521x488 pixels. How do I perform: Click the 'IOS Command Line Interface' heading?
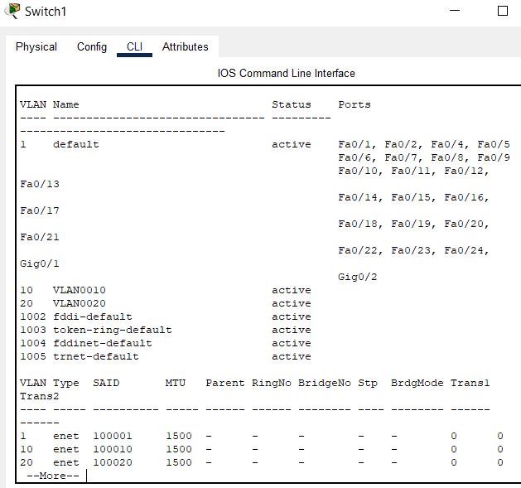click(x=286, y=73)
